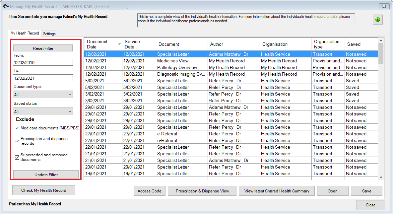Toggle Superseded and removed documents checkbox
Viewport: 393px width, 214px height.
(17, 157)
